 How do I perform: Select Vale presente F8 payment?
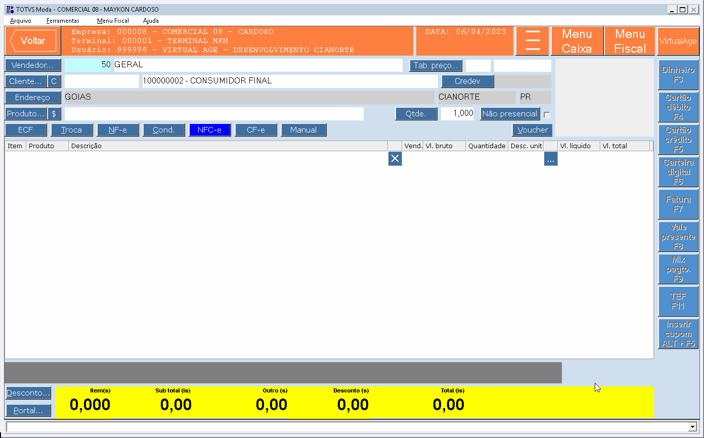(678, 236)
